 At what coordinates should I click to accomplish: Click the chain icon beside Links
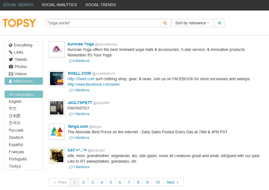pyautogui.click(x=11, y=52)
